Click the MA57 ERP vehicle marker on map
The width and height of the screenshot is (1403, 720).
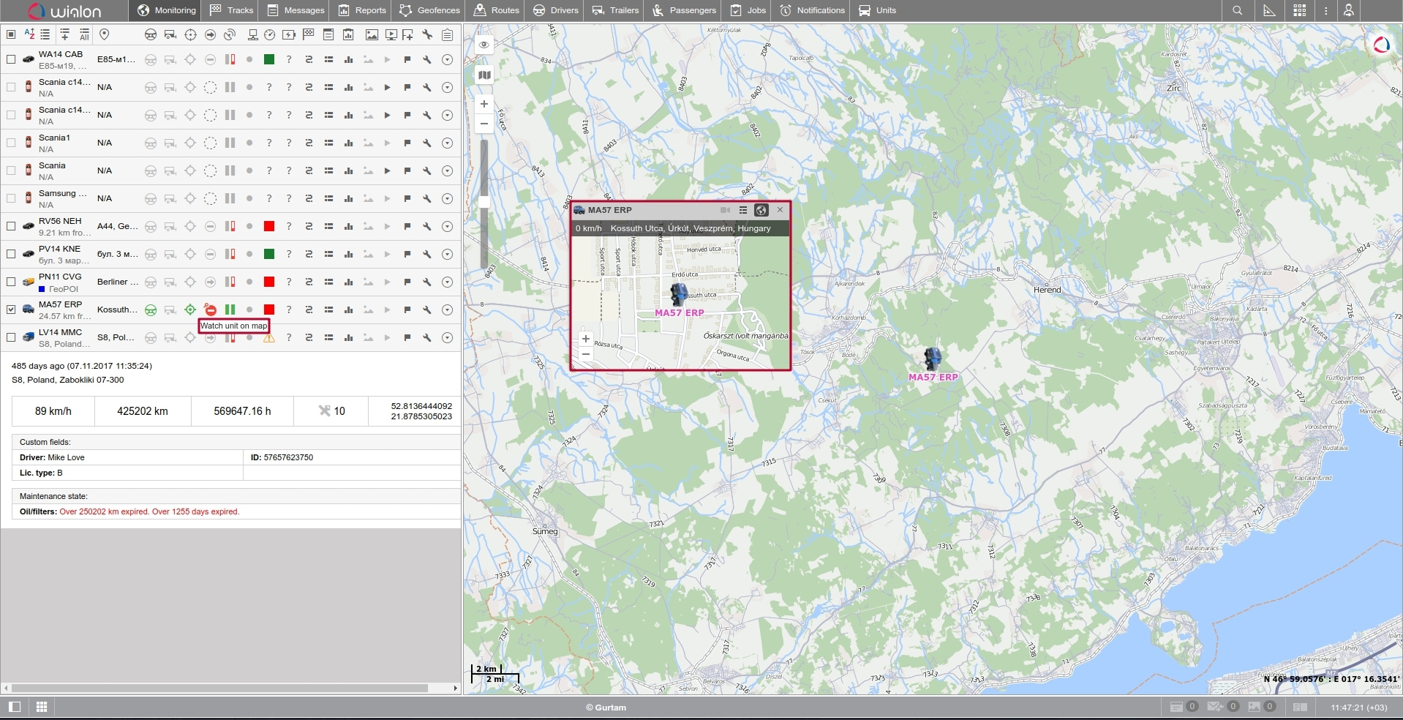pos(932,359)
